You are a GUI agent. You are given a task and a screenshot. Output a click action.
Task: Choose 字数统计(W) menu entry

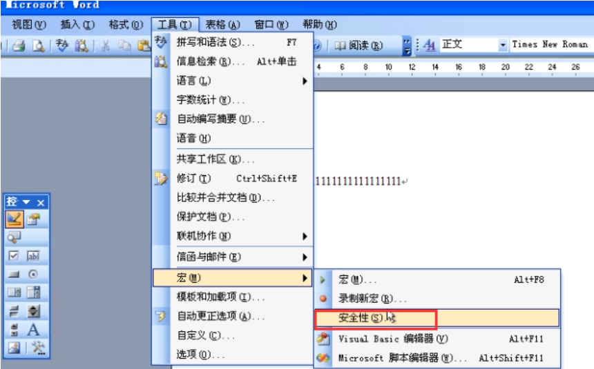click(233, 100)
